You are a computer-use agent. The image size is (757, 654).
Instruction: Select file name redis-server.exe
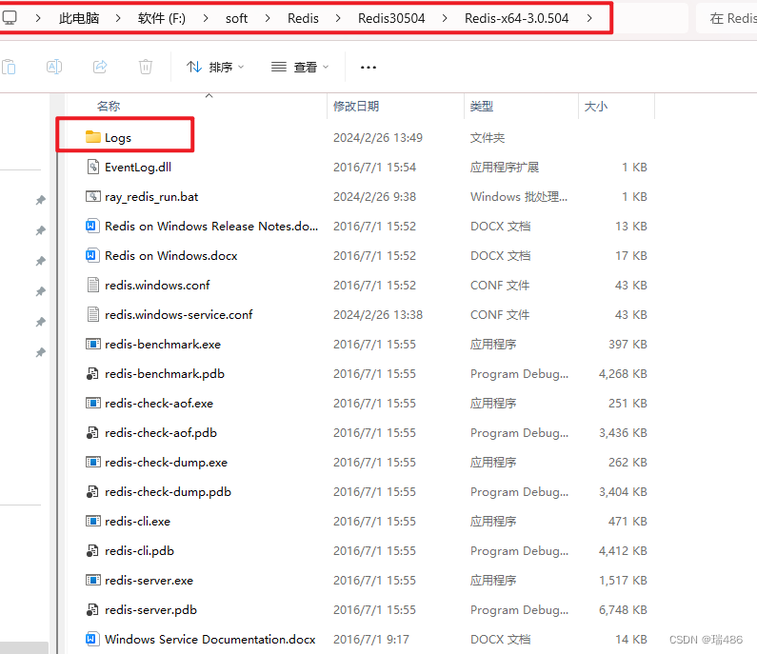click(x=149, y=580)
